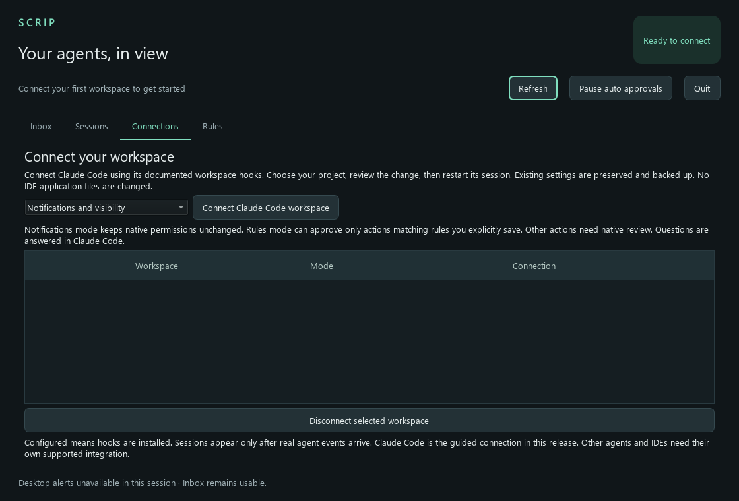Image resolution: width=739 pixels, height=501 pixels.
Task: Click the 'Desktop alerts unavailable' status message
Action: pyautogui.click(x=143, y=483)
